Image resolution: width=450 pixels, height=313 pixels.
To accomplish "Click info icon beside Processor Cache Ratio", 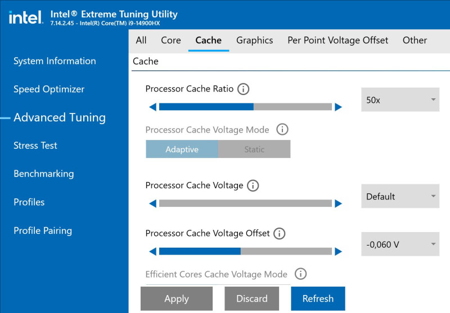I will (x=243, y=89).
